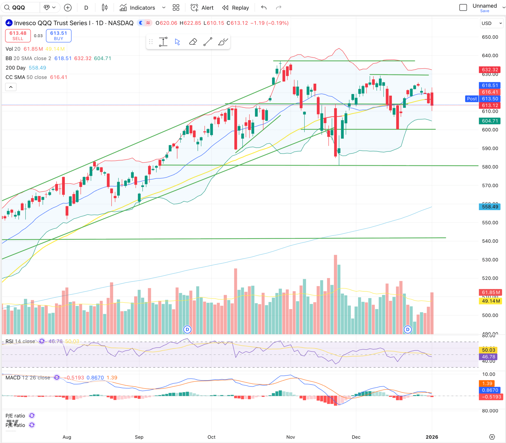Select the trend line drawing tool

pyautogui.click(x=208, y=42)
